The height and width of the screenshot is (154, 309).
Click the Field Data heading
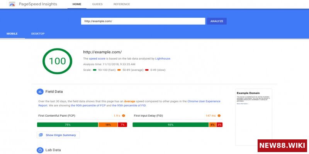click(x=54, y=92)
